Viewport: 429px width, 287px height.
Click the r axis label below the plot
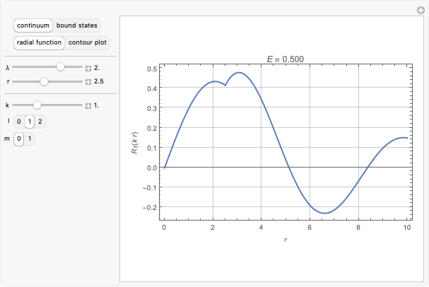pos(286,239)
